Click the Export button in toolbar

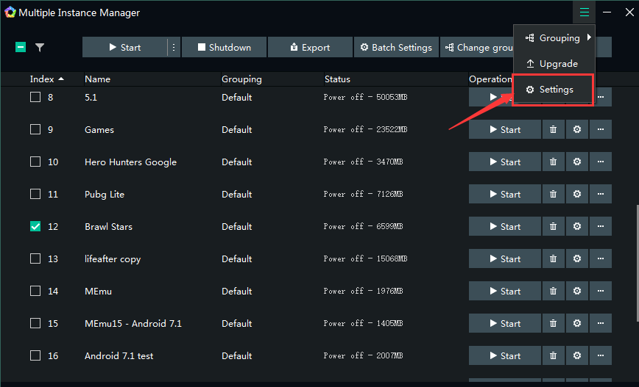point(309,48)
